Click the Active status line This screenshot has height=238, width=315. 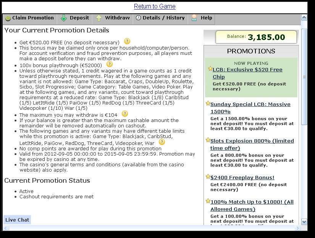tap(26, 191)
